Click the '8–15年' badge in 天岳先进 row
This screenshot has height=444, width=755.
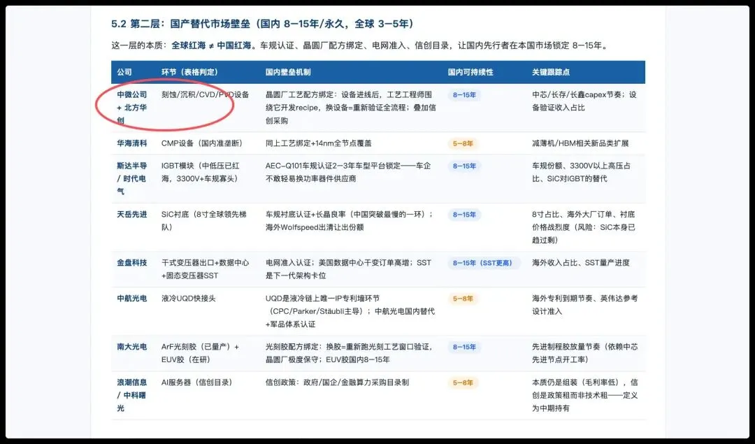tap(464, 215)
